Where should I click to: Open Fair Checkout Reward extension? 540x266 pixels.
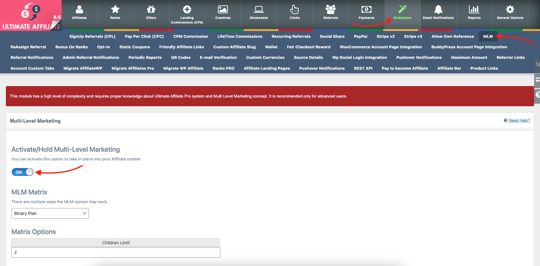tap(309, 47)
